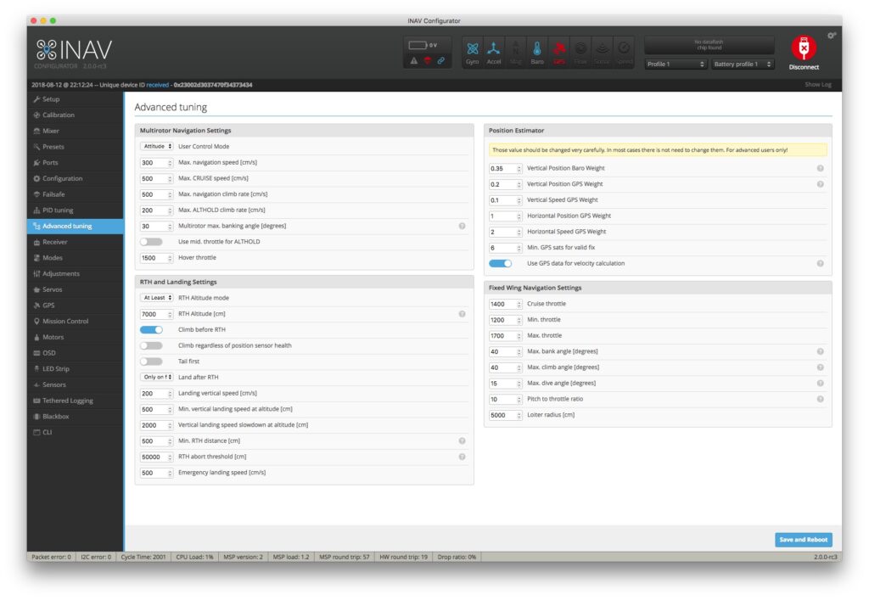
Task: Click the Show Log link
Action: pos(818,85)
